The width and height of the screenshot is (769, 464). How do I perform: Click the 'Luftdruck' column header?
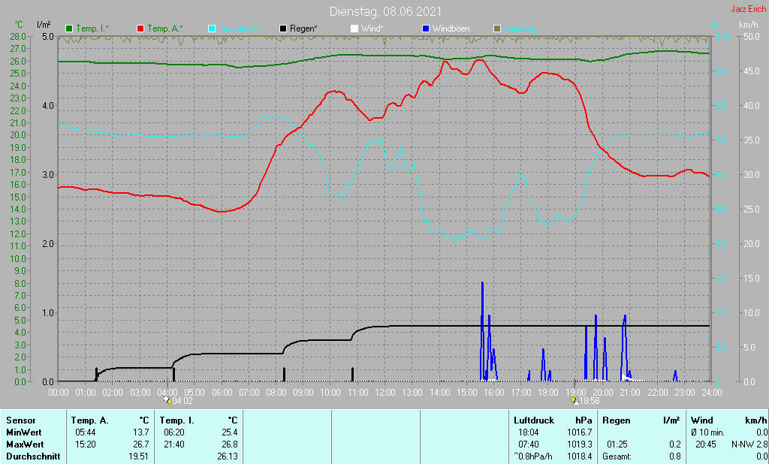tap(534, 420)
